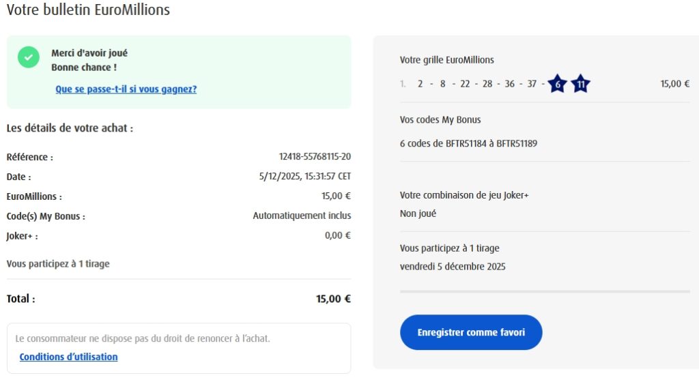The height and width of the screenshot is (382, 699).
Task: Click number 22 in the EuroMillions grid
Action: 465,84
